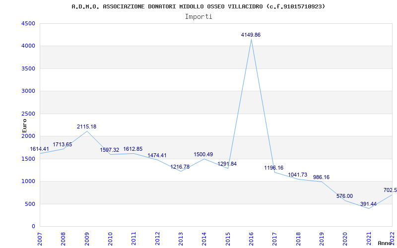Click the 2015 year label
This screenshot has width=397, height=248.
tap(228, 239)
